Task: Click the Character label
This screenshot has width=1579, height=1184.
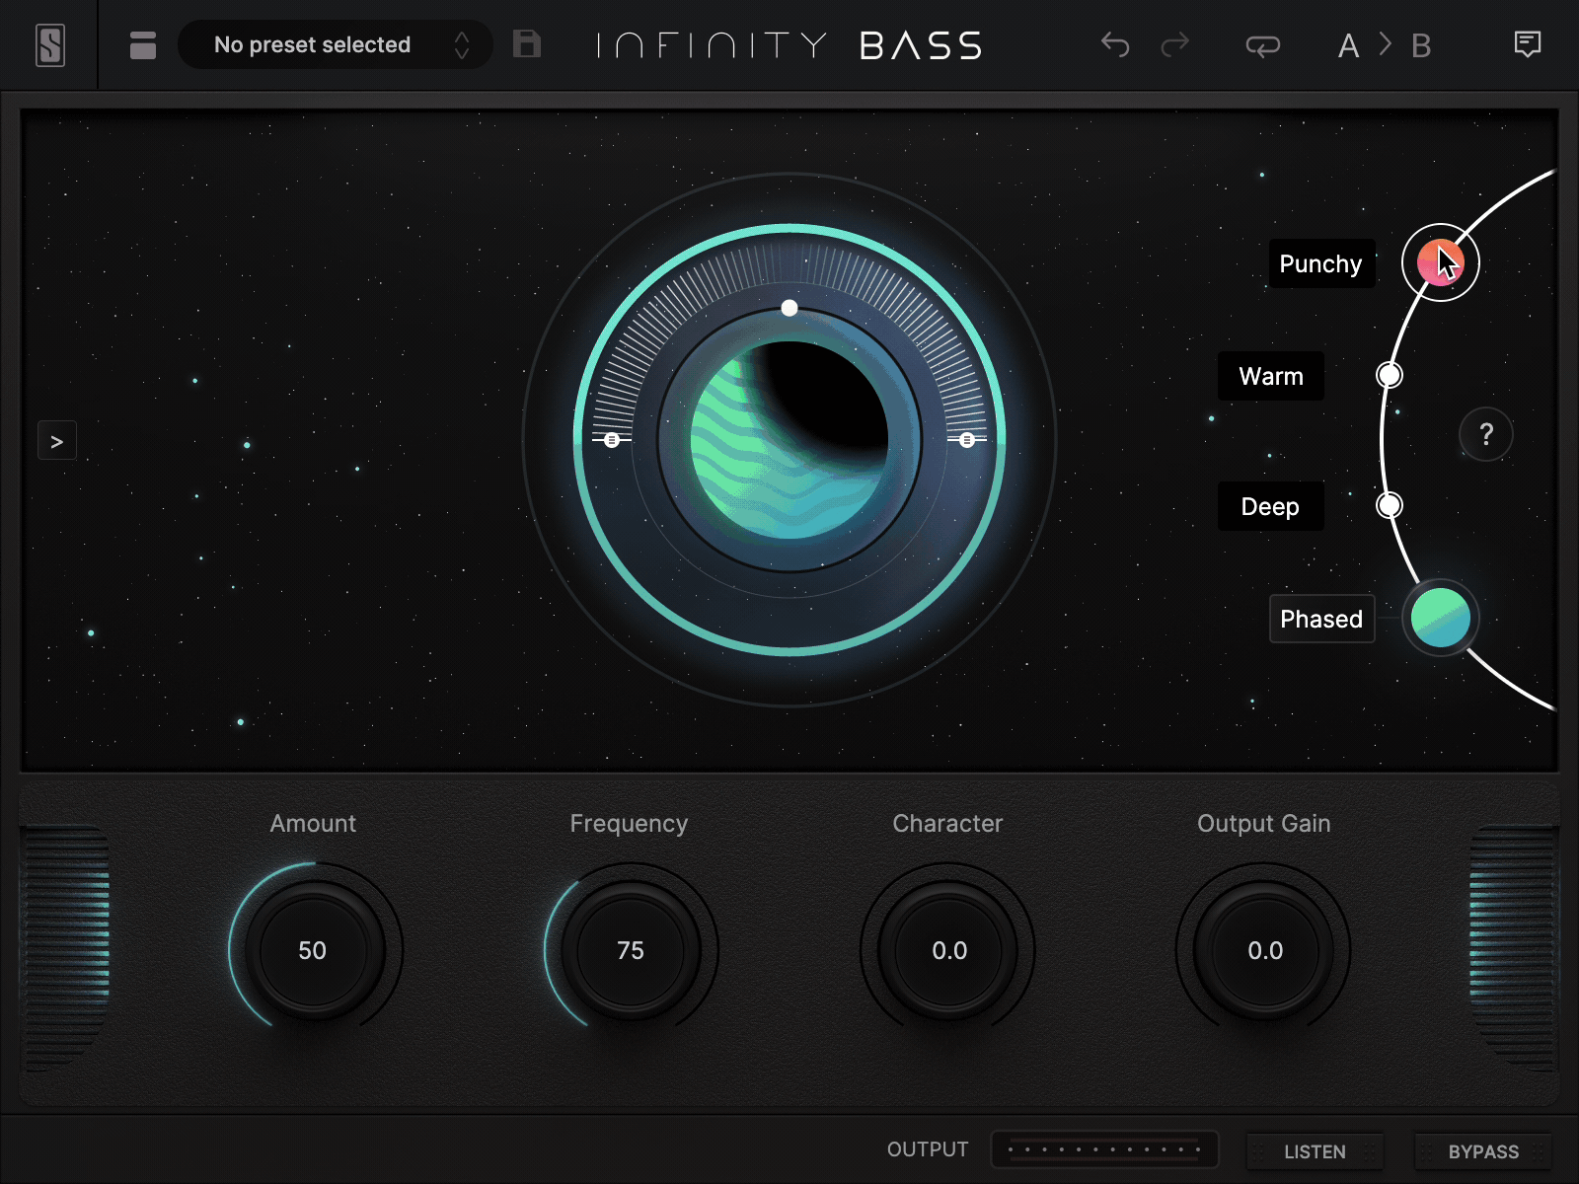Action: coord(947,823)
